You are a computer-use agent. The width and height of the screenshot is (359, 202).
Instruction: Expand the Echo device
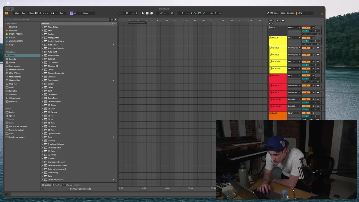43,137
